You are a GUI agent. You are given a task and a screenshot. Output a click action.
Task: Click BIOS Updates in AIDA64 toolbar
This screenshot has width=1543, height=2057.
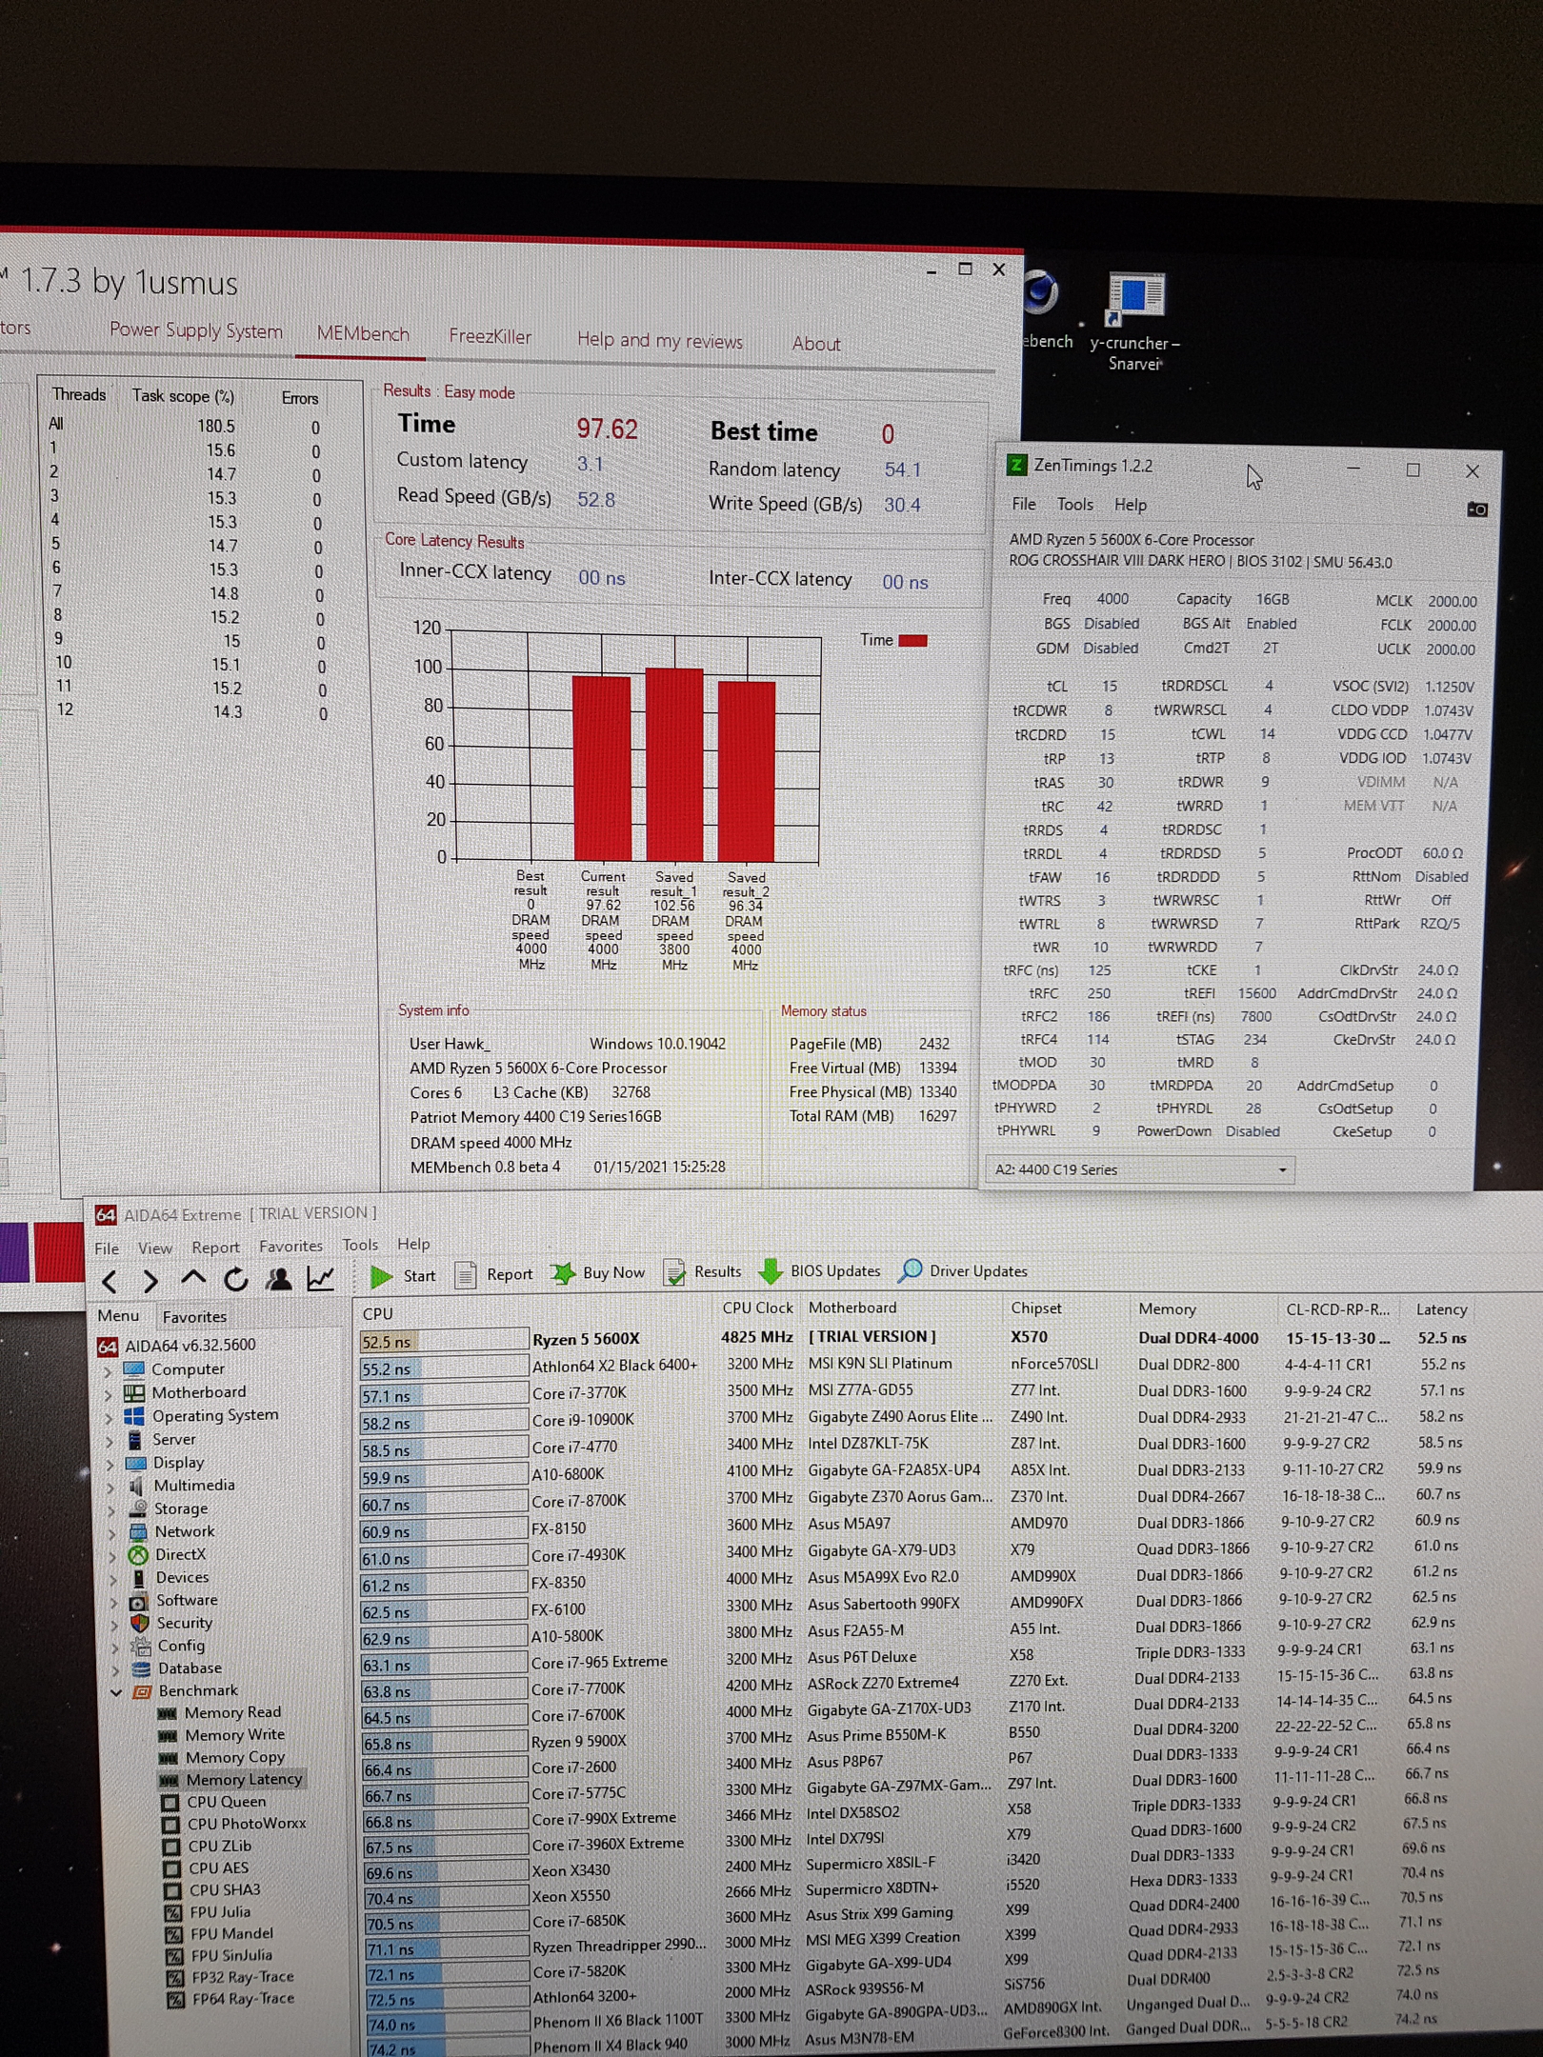point(820,1271)
